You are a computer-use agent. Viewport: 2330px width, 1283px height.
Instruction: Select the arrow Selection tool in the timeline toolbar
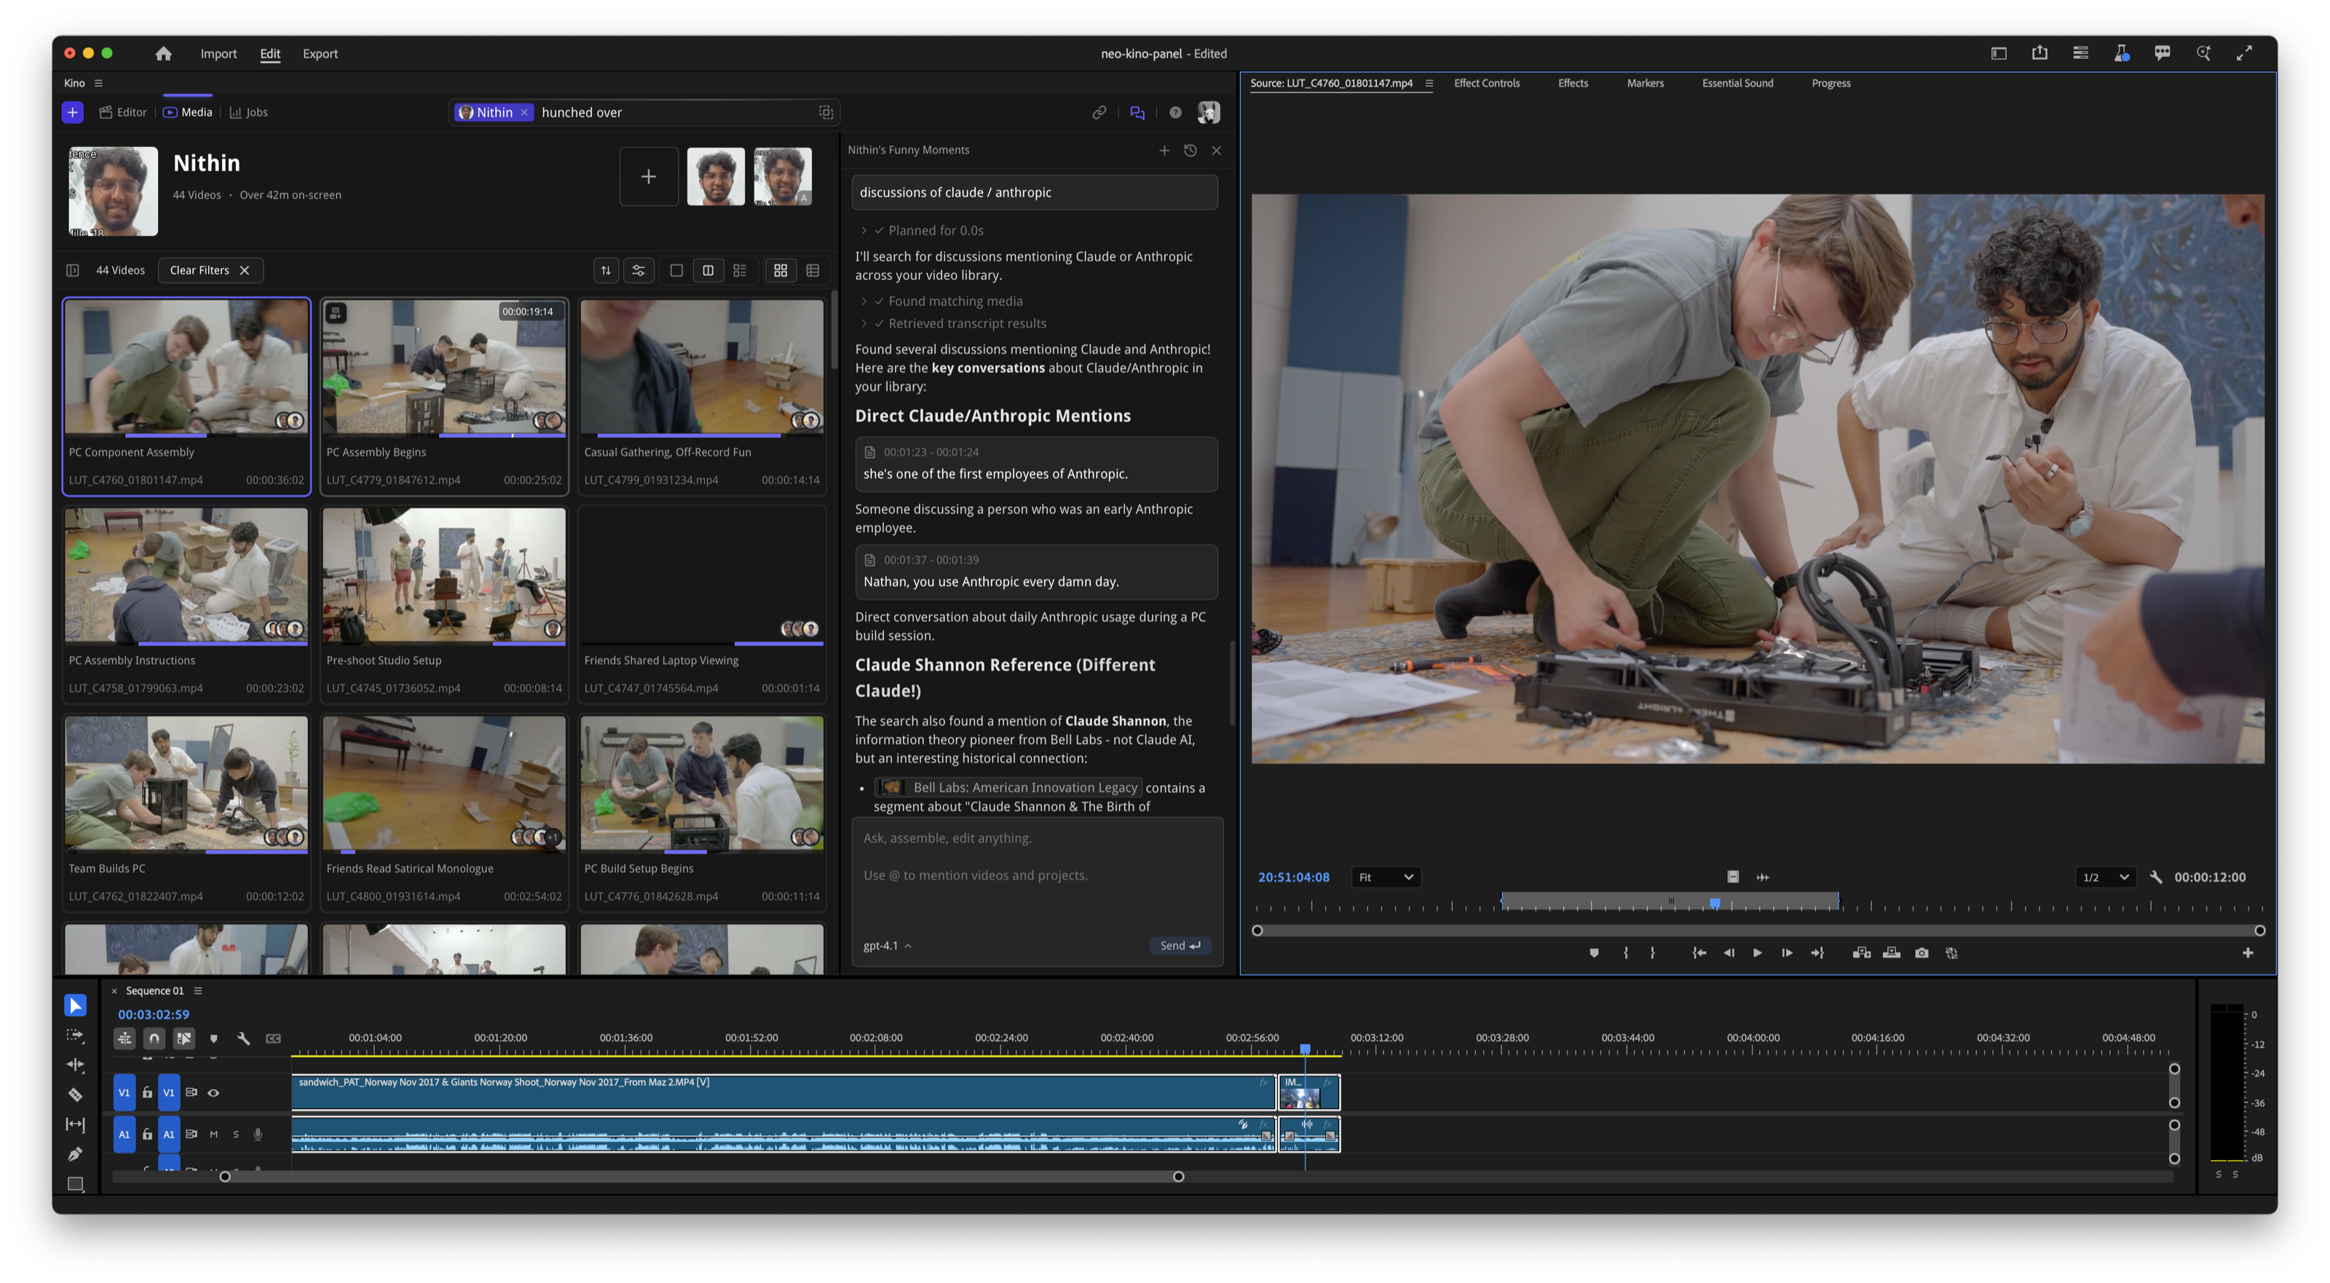pos(75,1004)
